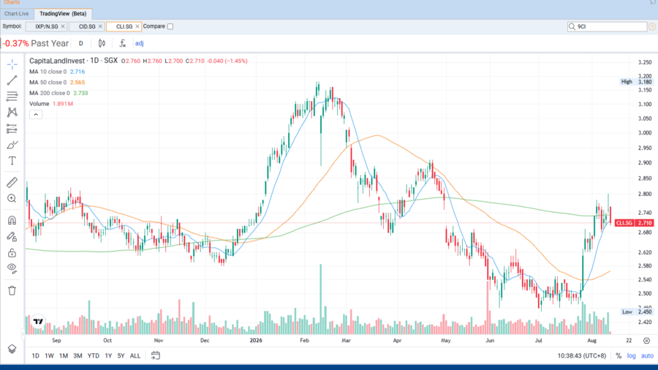Click the symbol search field
The height and width of the screenshot is (370, 658).
click(x=607, y=26)
